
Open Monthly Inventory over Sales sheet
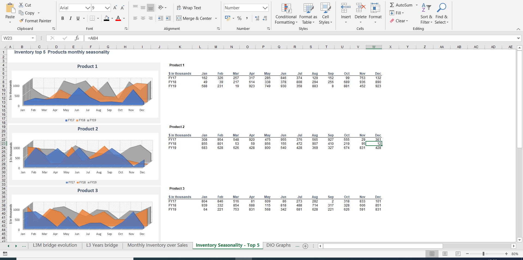click(157, 245)
